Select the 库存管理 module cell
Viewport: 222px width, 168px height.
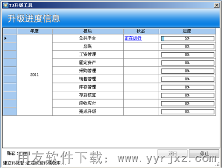coord(88,87)
